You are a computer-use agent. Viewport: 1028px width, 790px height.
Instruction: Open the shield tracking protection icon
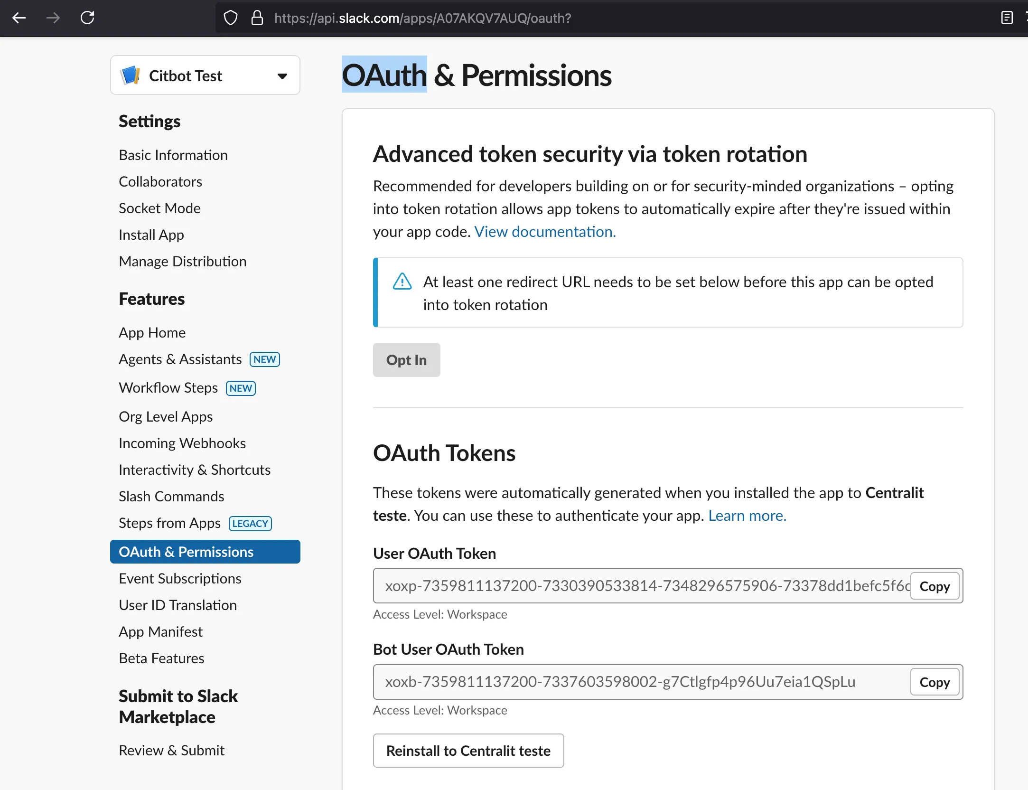tap(231, 18)
